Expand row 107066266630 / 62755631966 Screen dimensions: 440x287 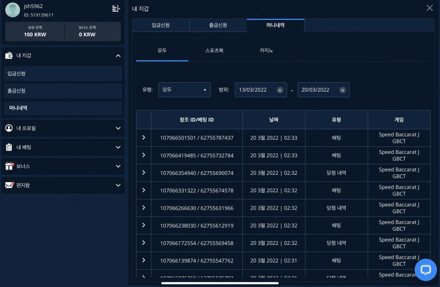(x=144, y=207)
